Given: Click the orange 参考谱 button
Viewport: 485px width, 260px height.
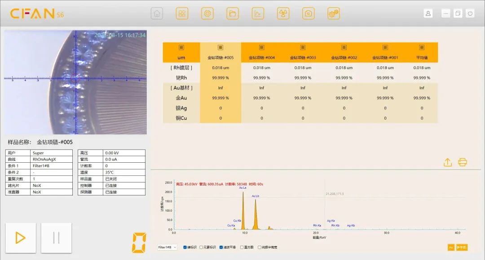Looking at the screenshot, I should 462,247.
